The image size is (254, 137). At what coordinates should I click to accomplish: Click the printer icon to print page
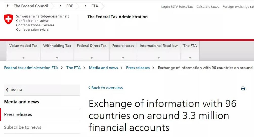click(243, 88)
